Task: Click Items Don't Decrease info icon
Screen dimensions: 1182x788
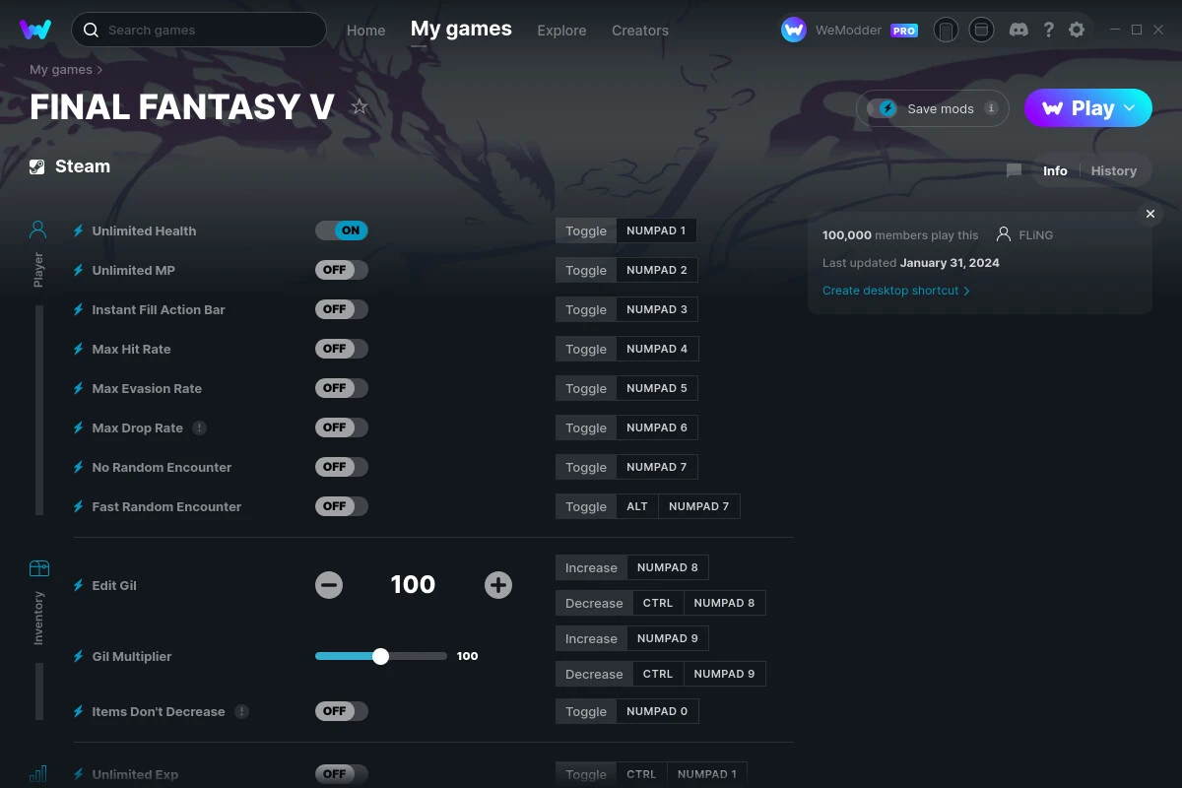Action: 241,711
